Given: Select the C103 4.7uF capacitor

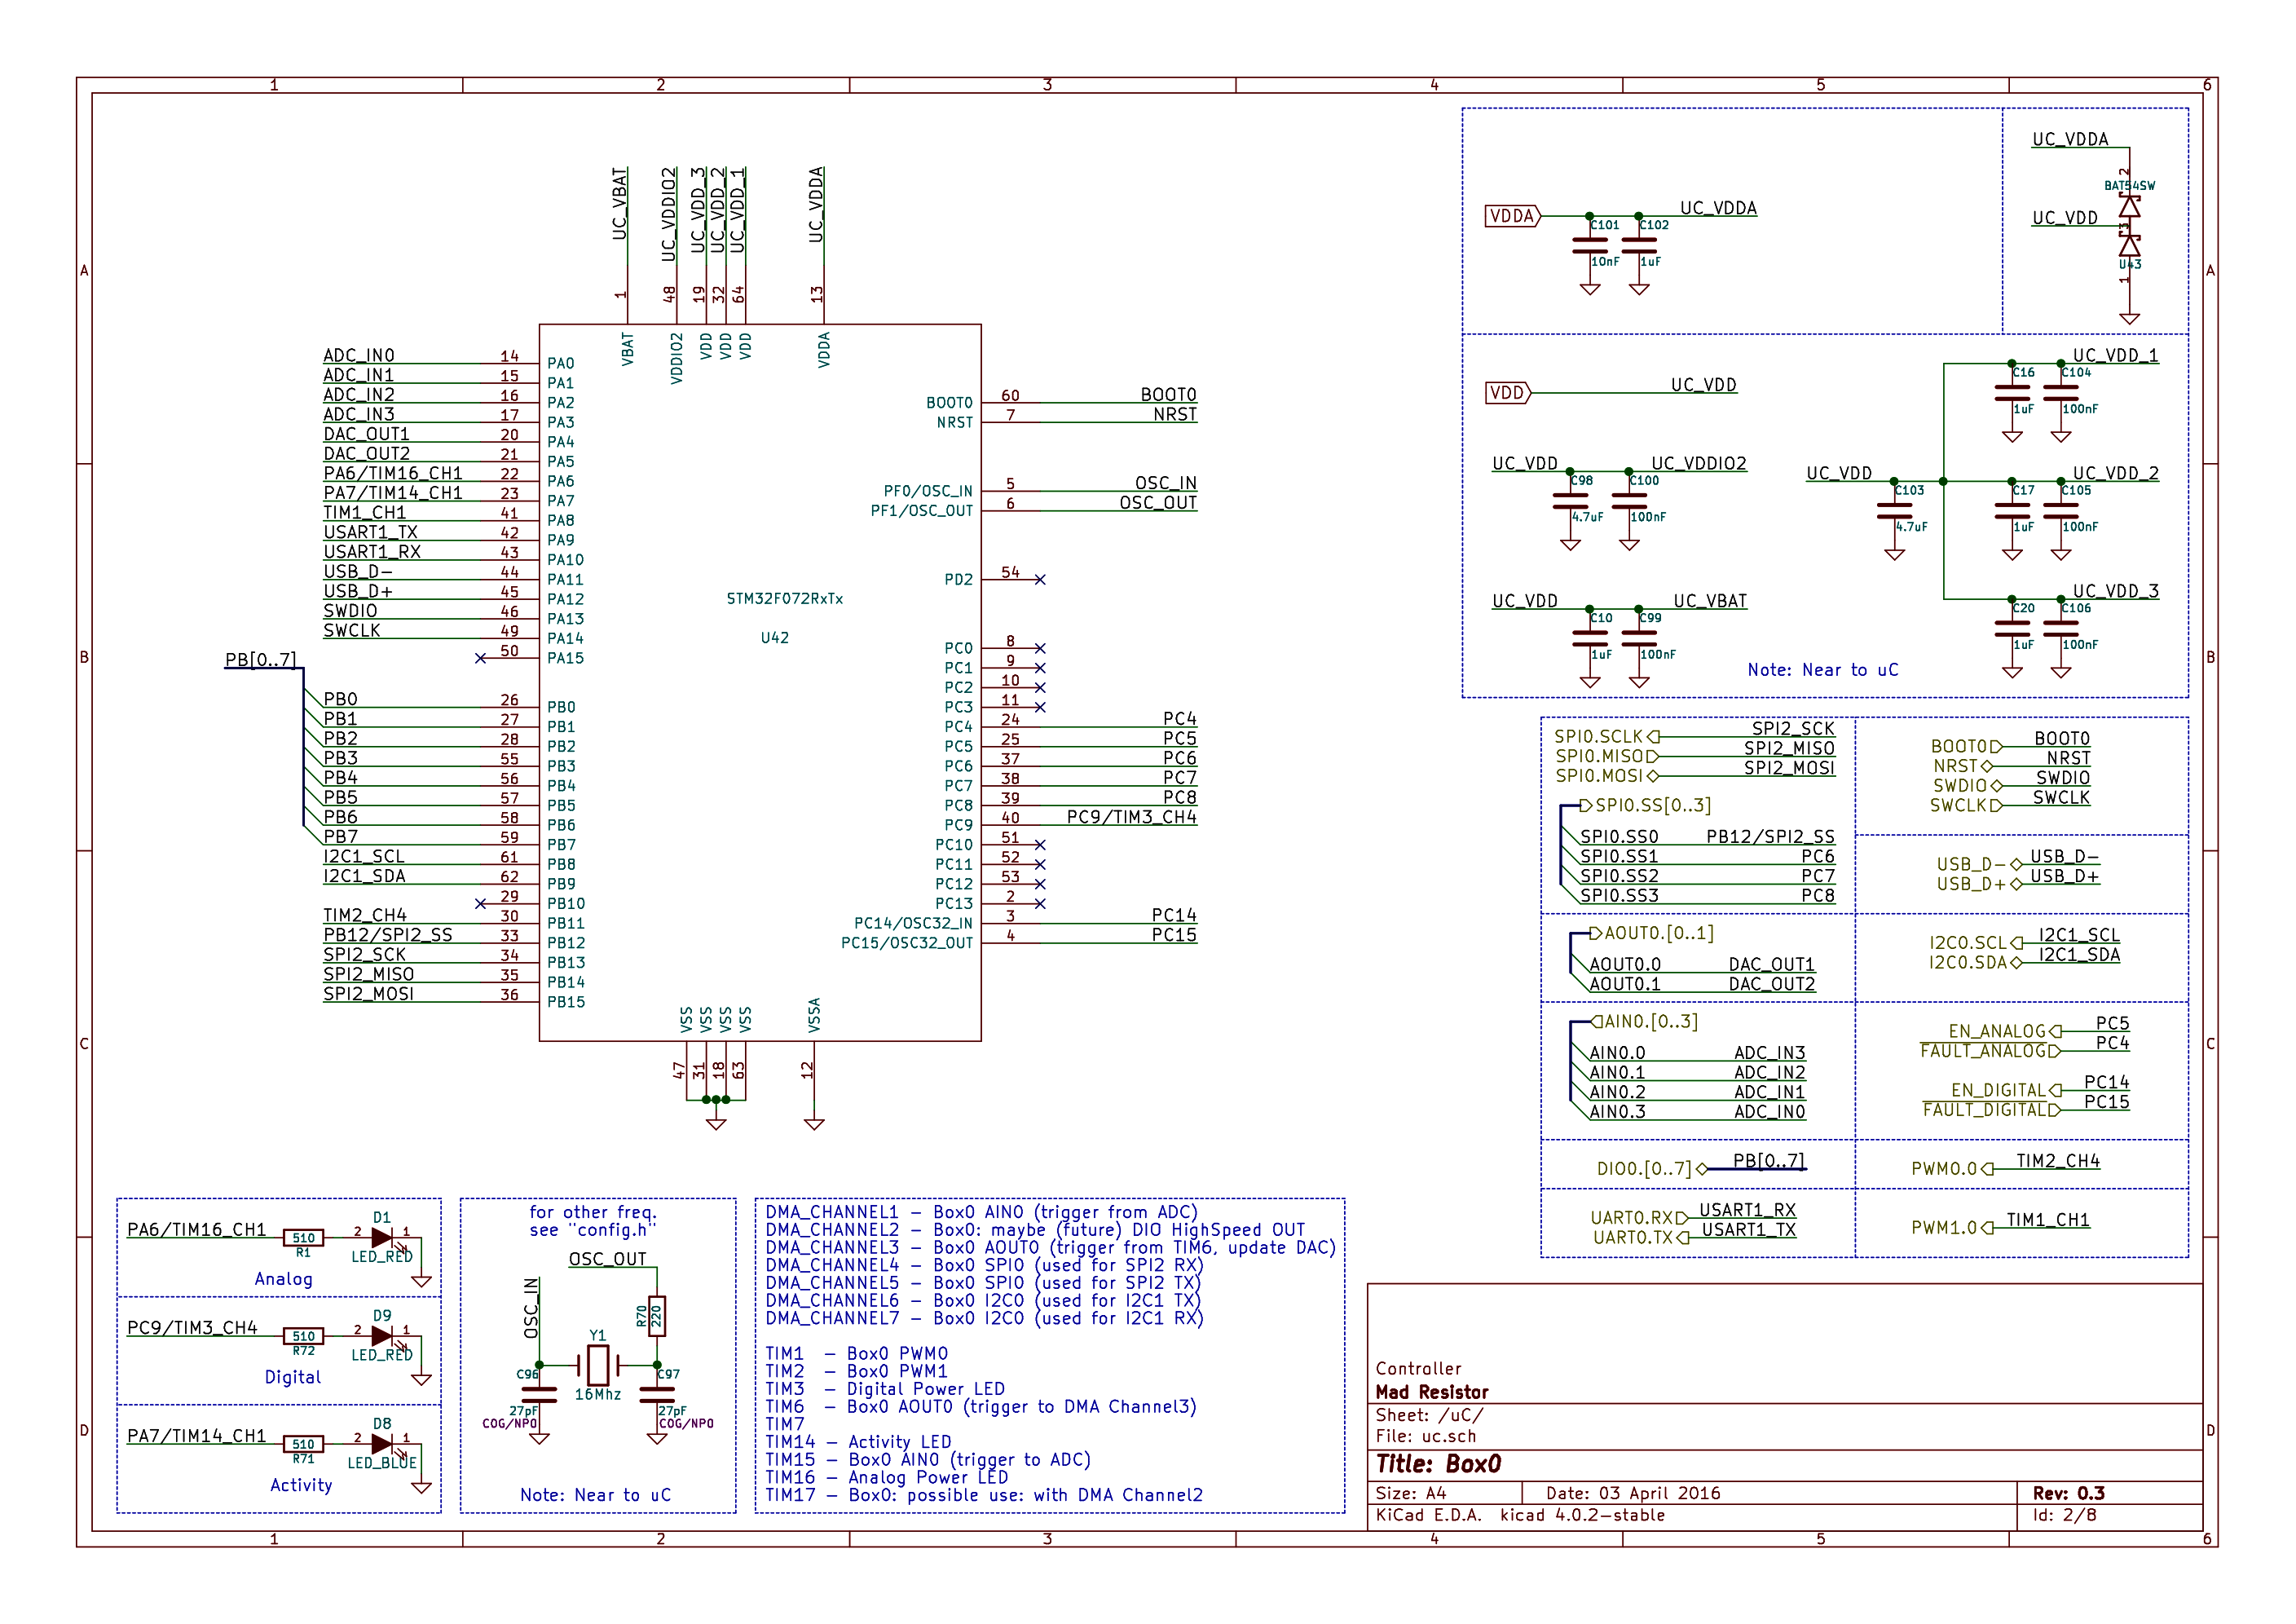Looking at the screenshot, I should tap(1894, 511).
